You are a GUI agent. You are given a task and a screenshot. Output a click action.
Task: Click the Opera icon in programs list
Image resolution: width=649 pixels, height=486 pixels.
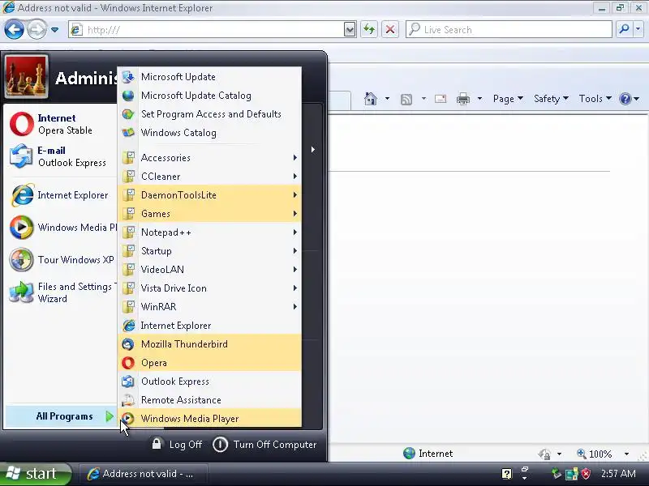128,363
